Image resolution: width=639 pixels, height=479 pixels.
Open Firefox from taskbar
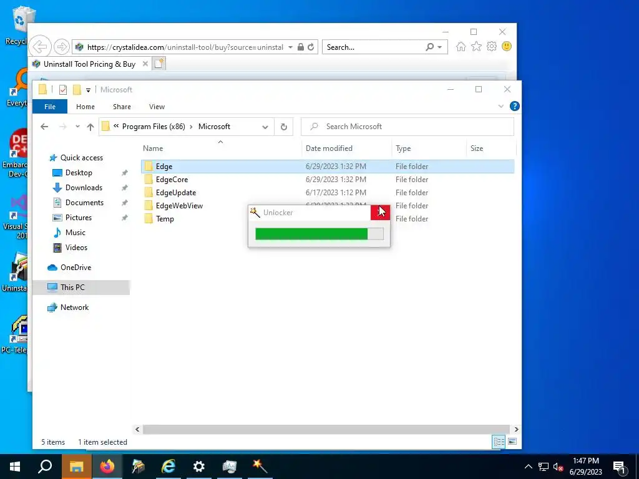[107, 467]
